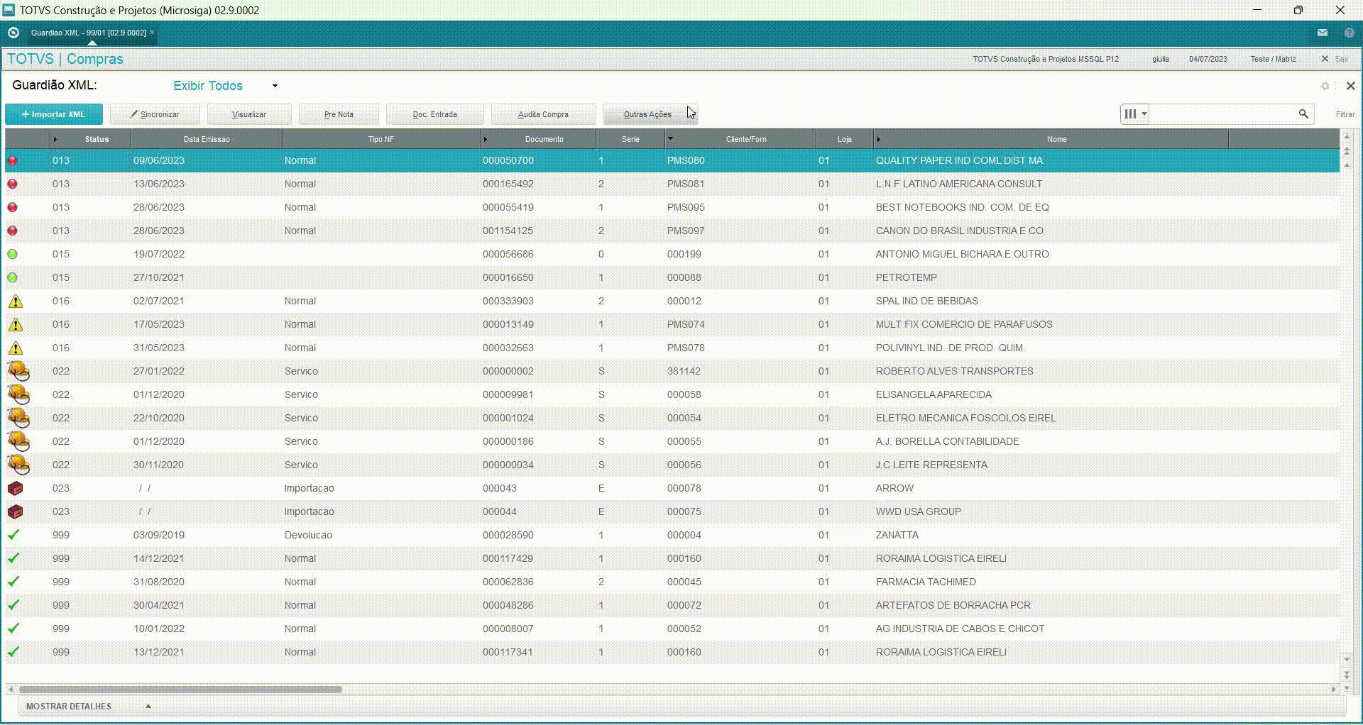Click red status icon of document 000165492
Screen dimensions: 1363x725
(12, 184)
